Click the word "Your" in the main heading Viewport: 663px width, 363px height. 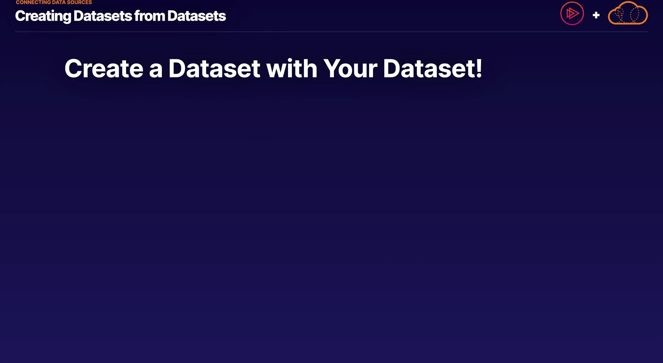coord(350,68)
